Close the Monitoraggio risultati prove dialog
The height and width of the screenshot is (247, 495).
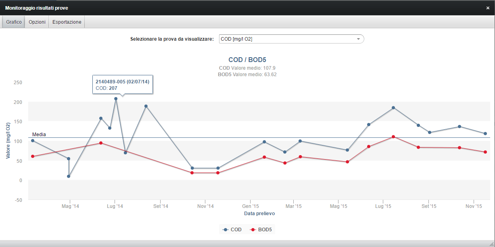point(488,8)
